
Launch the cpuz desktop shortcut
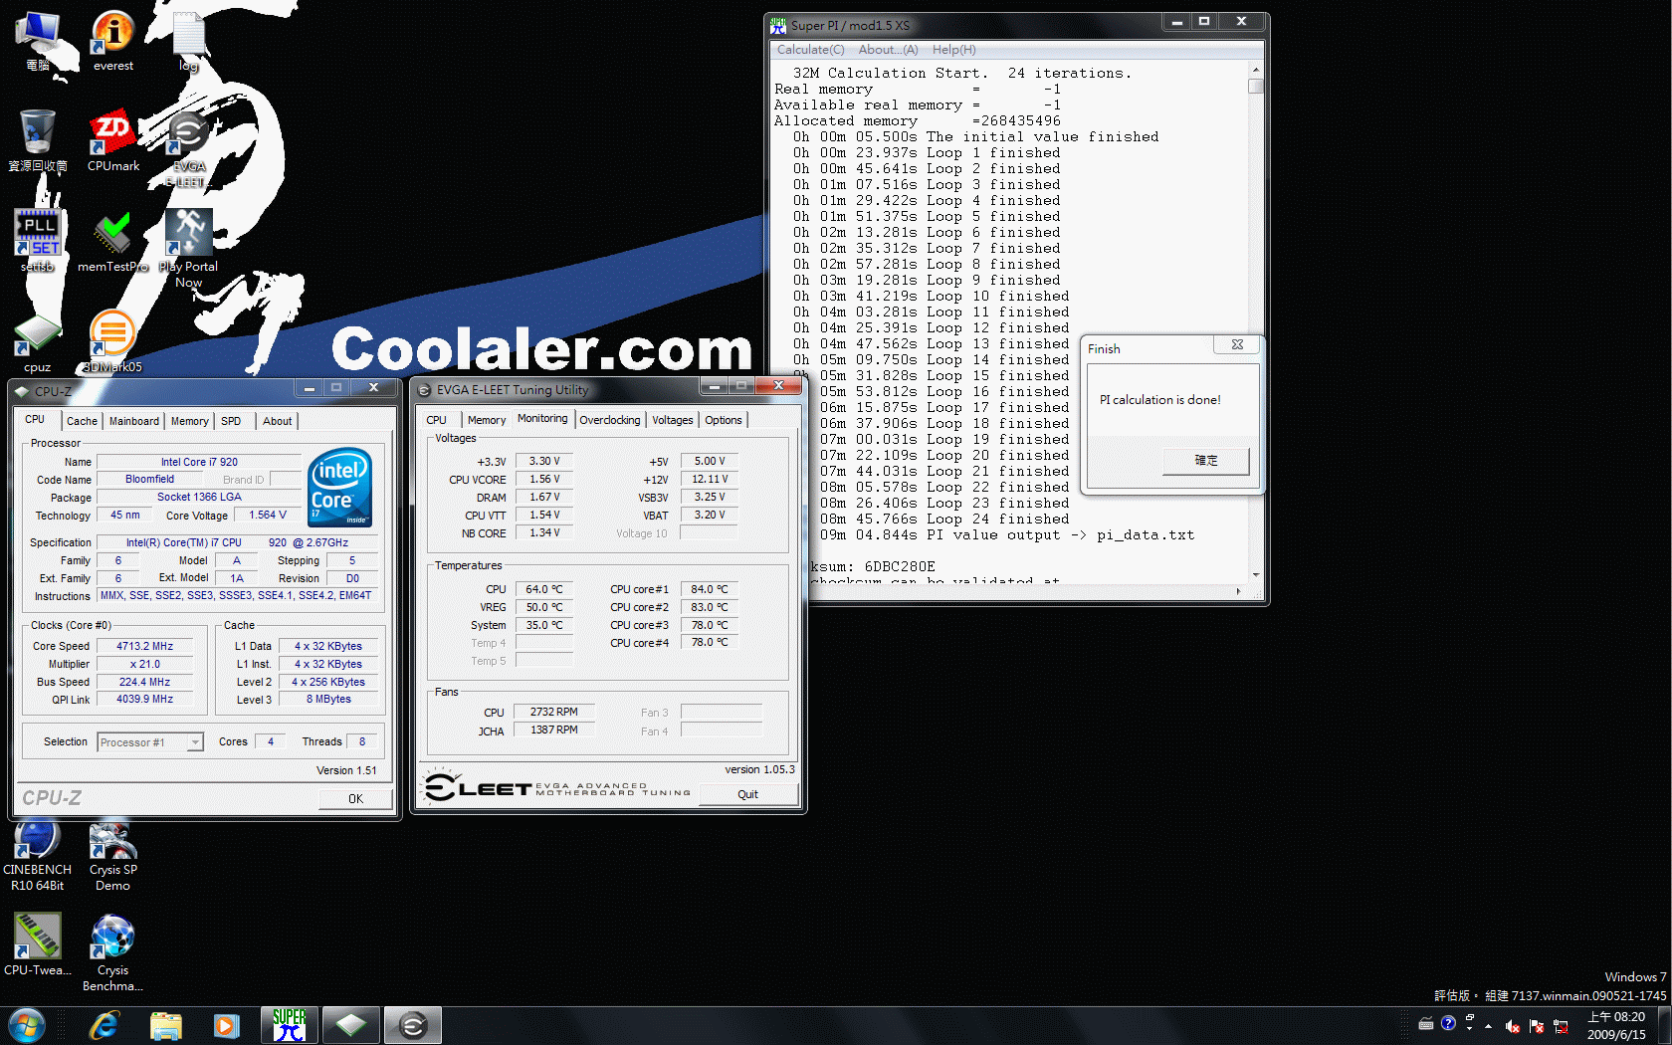[38, 343]
